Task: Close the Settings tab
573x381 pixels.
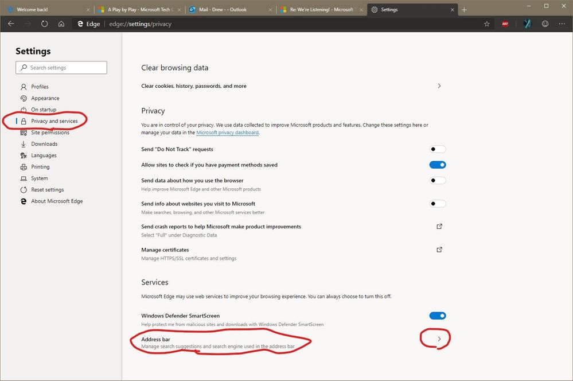Action: (x=452, y=10)
